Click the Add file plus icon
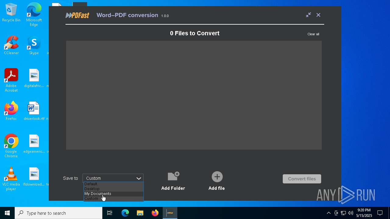 [x=217, y=177]
